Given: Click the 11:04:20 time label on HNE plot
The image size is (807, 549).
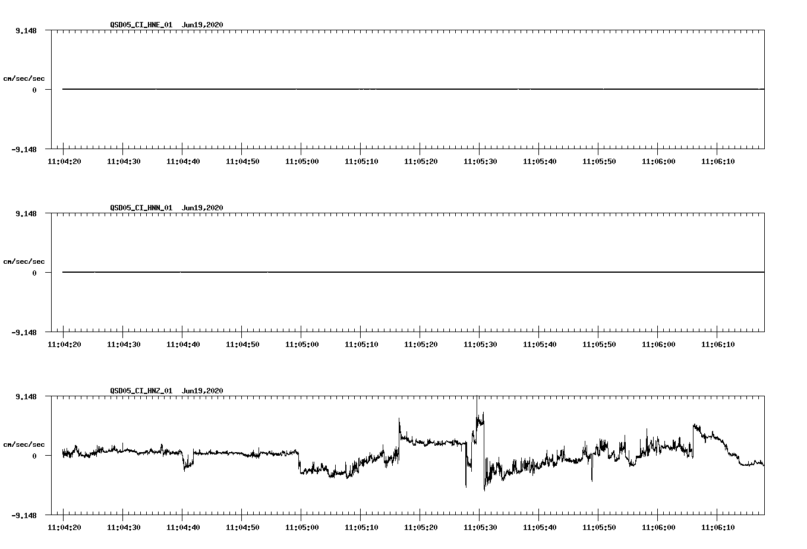Looking at the screenshot, I should (x=64, y=161).
